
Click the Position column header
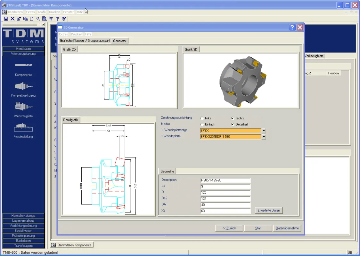point(333,73)
